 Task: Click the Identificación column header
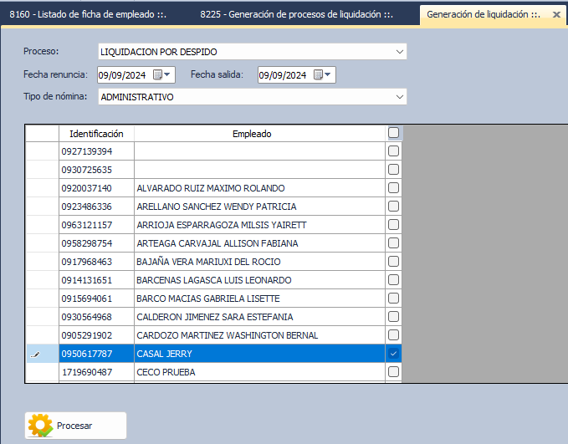point(96,134)
